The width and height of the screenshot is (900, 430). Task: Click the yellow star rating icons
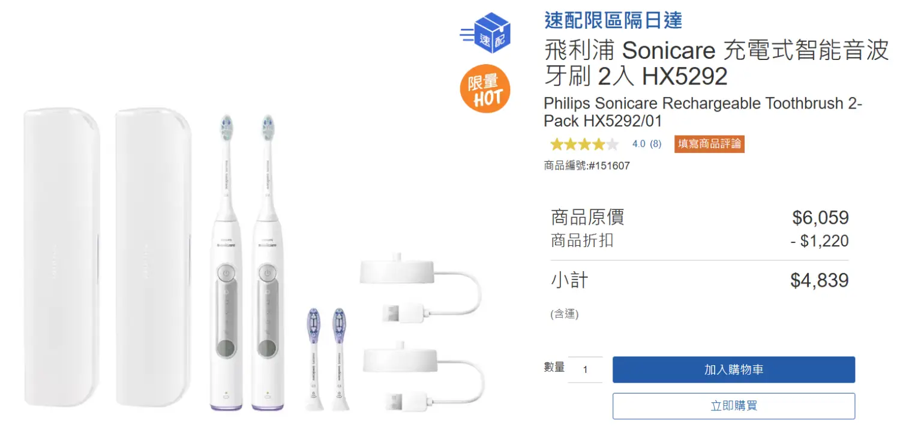click(584, 144)
